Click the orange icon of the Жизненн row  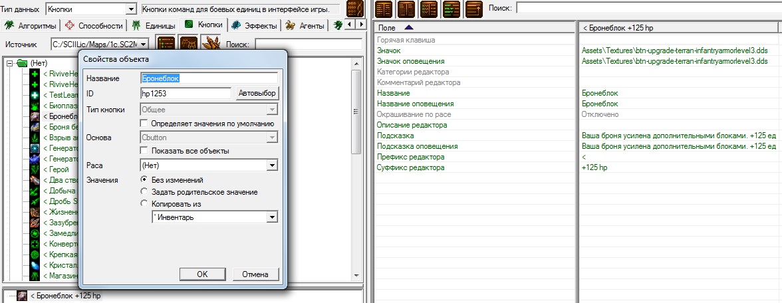coord(35,213)
